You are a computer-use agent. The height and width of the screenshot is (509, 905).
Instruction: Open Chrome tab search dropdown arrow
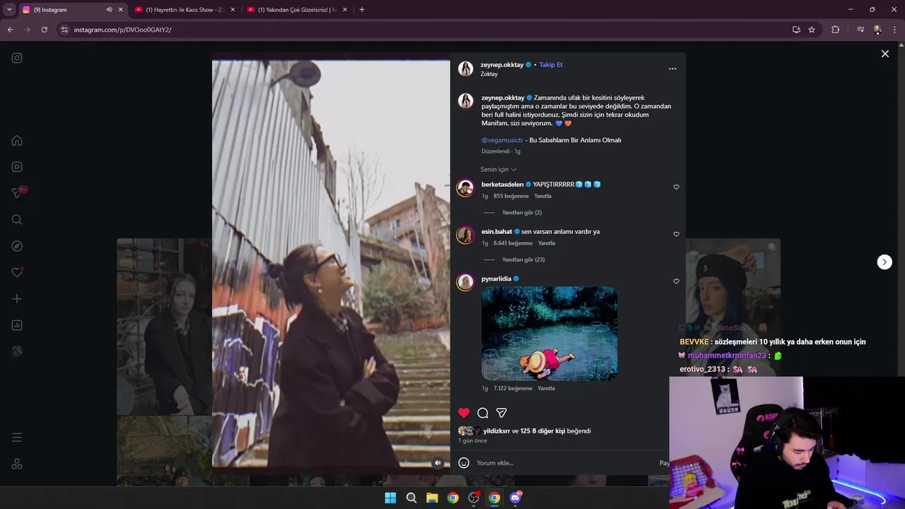[x=9, y=10]
